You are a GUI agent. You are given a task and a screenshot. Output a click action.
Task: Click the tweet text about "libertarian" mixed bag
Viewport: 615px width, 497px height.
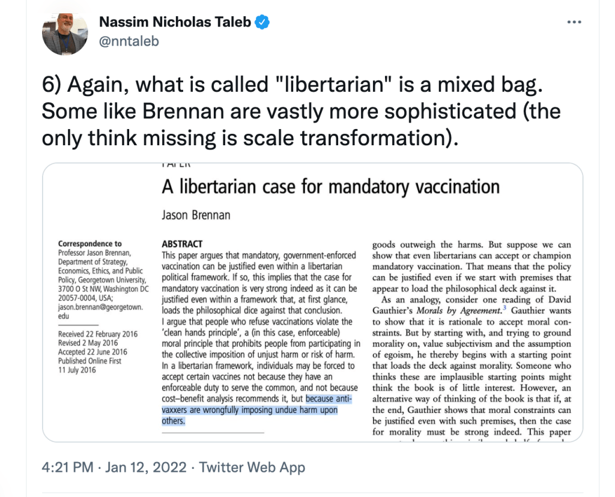(x=300, y=111)
